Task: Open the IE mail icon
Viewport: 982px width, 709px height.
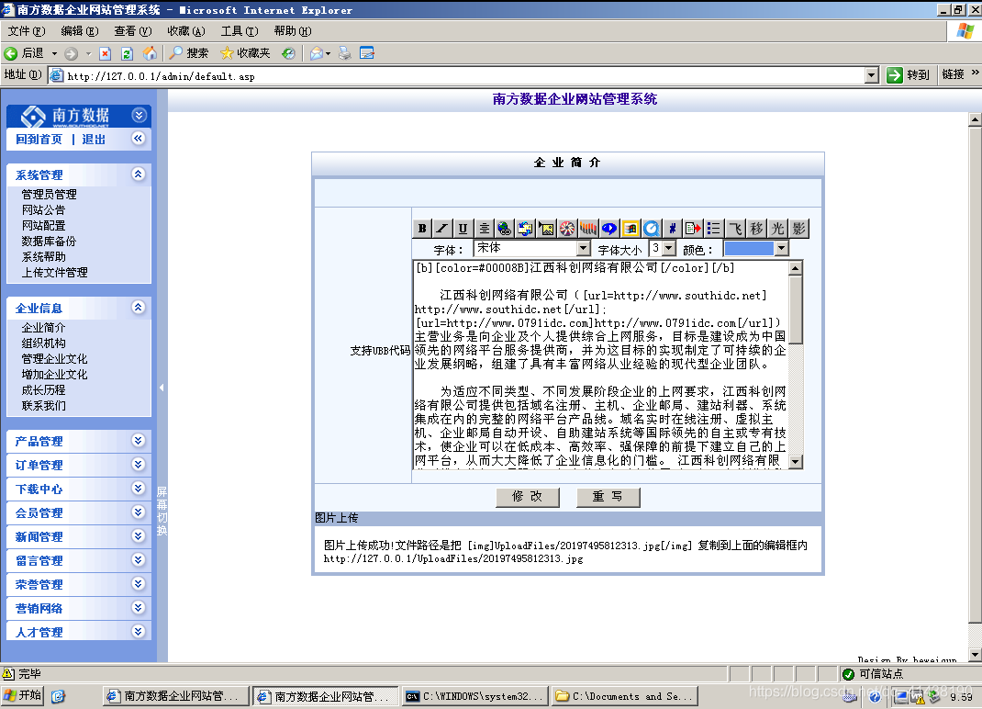Action: pos(317,54)
